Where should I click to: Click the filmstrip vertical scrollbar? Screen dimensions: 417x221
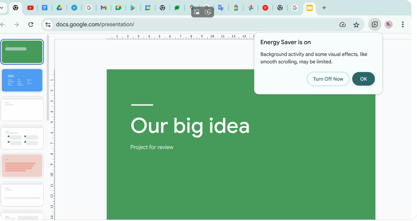pos(48,78)
